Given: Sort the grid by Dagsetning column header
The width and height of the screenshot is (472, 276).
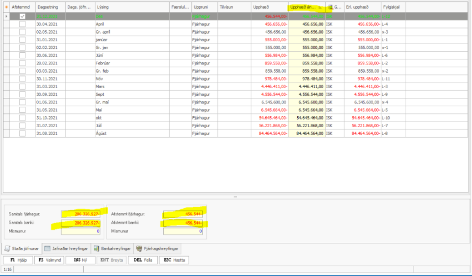Looking at the screenshot, I should [48, 7].
